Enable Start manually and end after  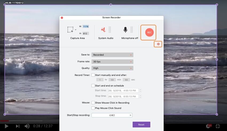click(93, 75)
